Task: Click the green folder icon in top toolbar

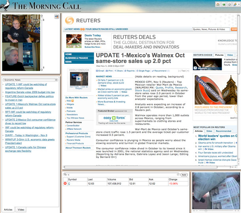Action: pos(224,4)
